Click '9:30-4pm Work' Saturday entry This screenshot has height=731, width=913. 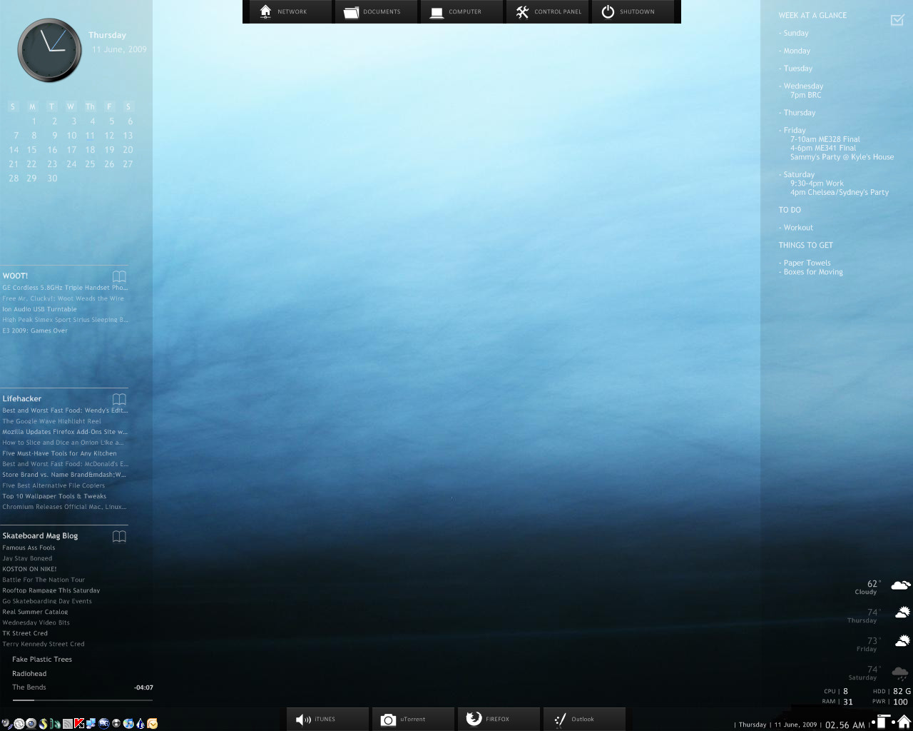coord(817,183)
